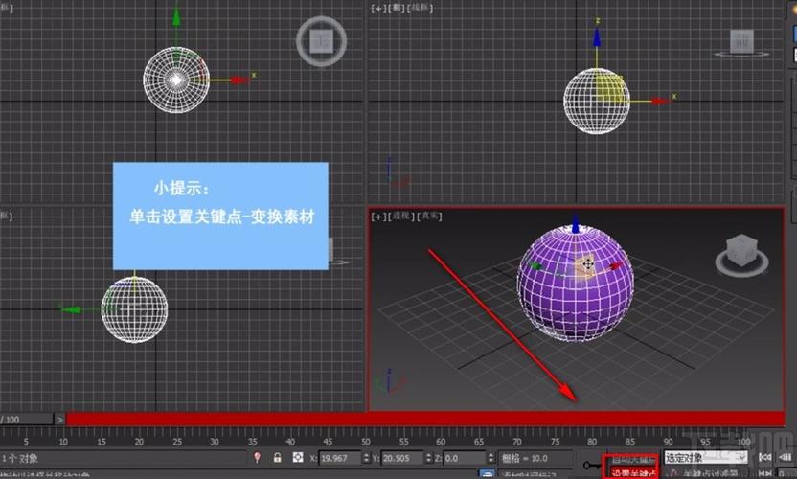Click the red time slider track

[x=425, y=419]
